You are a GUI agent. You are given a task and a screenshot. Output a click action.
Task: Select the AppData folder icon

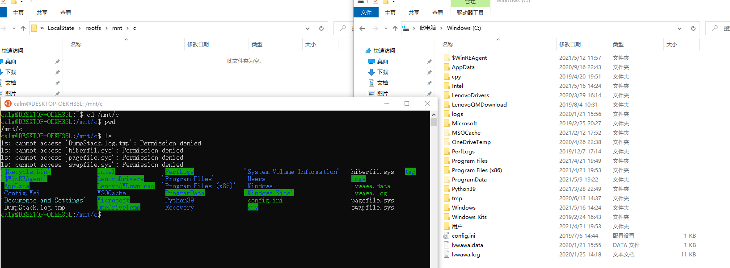coord(446,67)
